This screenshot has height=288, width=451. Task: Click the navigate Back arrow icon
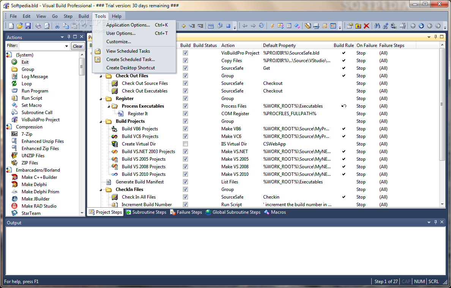pos(245,26)
